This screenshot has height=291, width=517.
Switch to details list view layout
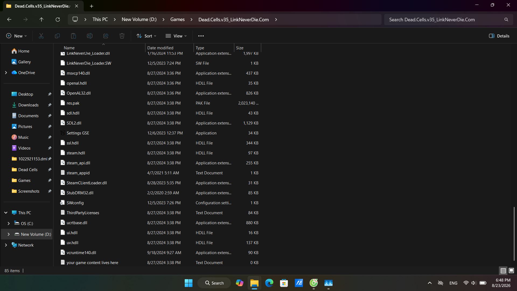point(503,271)
